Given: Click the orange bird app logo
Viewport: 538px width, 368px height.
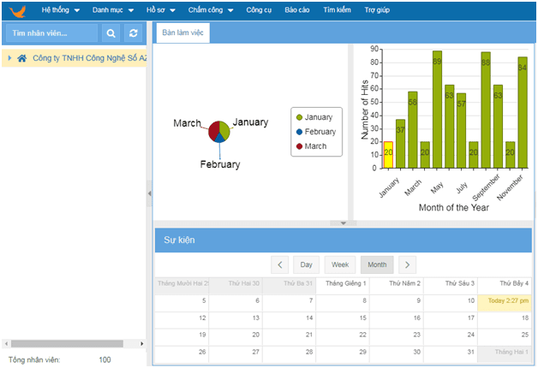Looking at the screenshot, I should click(15, 10).
